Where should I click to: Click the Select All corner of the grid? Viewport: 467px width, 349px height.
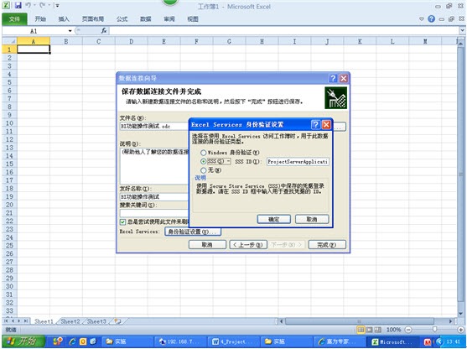click(9, 41)
